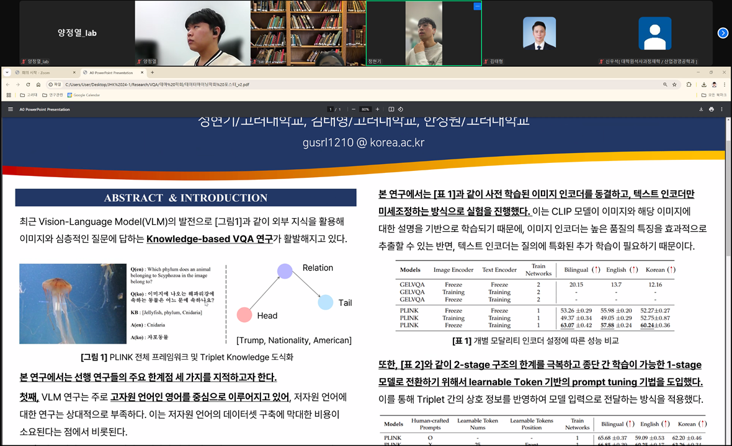Print the PDF document
The height and width of the screenshot is (446, 732).
(711, 110)
